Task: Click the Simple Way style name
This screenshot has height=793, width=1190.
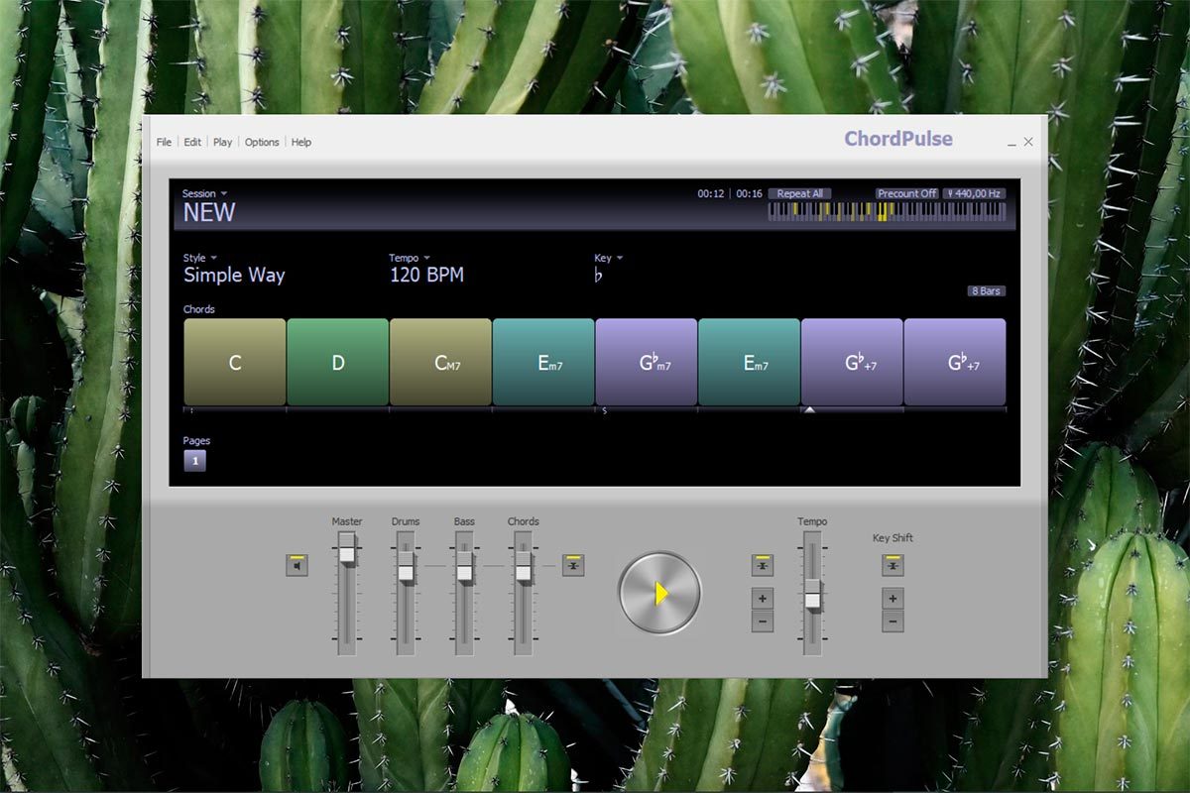Action: [234, 276]
